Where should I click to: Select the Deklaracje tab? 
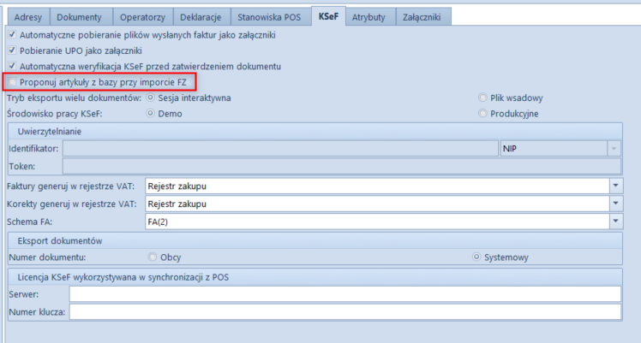pyautogui.click(x=201, y=17)
